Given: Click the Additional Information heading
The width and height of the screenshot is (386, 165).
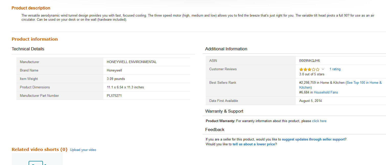Looking at the screenshot, I should 226,49.
